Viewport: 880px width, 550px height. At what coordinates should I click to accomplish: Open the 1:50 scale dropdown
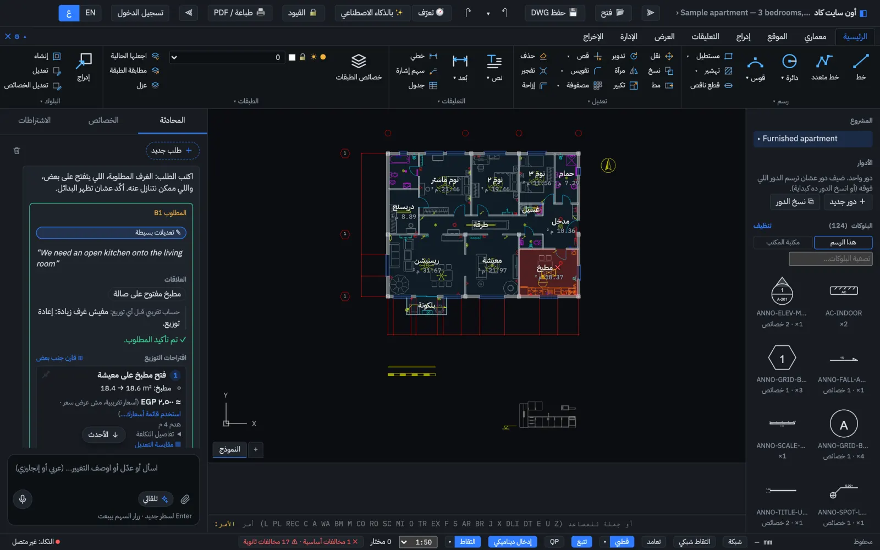419,542
